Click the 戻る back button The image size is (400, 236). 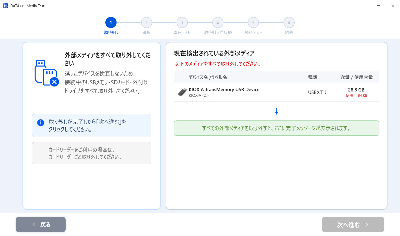coord(41,224)
